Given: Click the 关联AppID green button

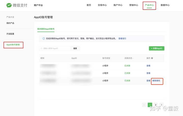Looking at the screenshot, I should pyautogui.click(x=157, y=48).
